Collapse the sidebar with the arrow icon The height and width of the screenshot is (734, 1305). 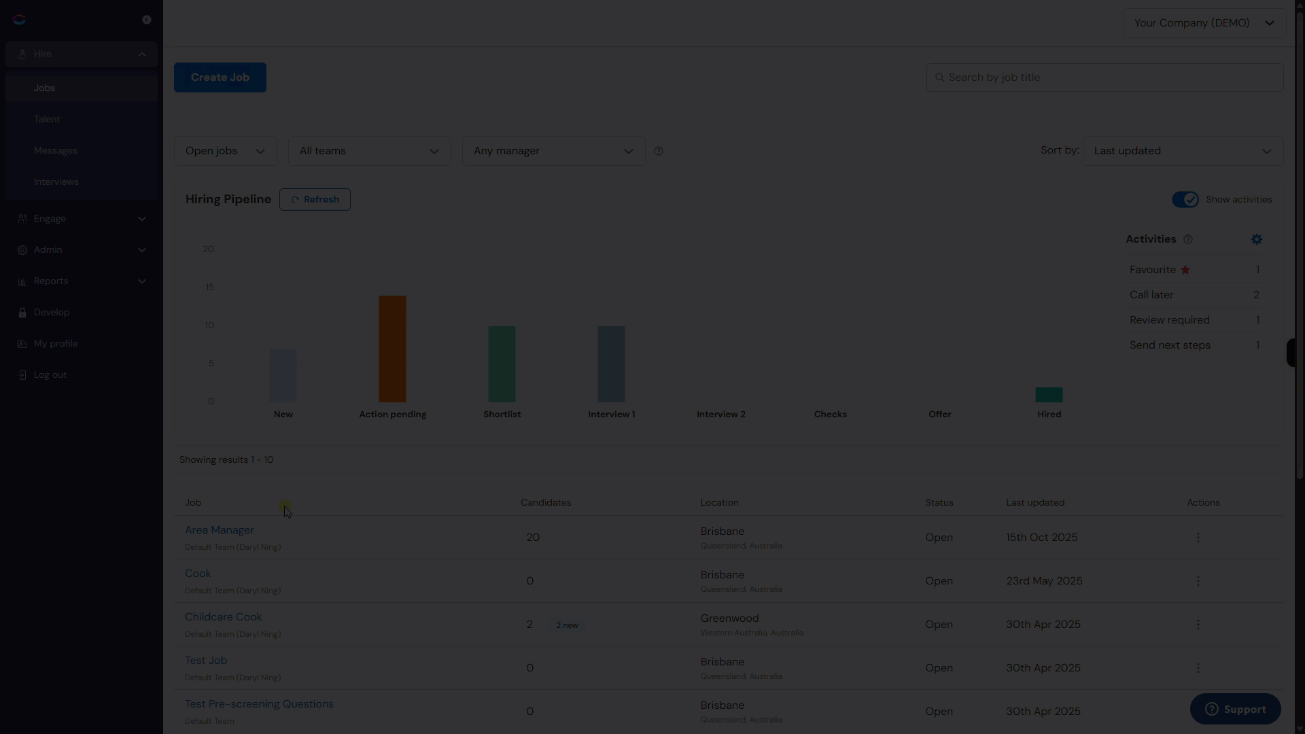tap(147, 20)
